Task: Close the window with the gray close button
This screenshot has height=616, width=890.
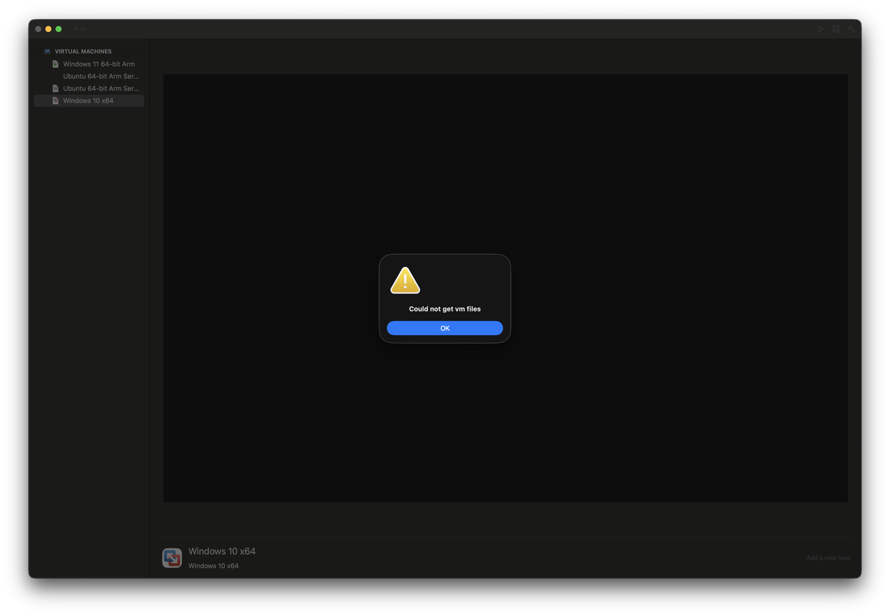Action: [x=38, y=29]
